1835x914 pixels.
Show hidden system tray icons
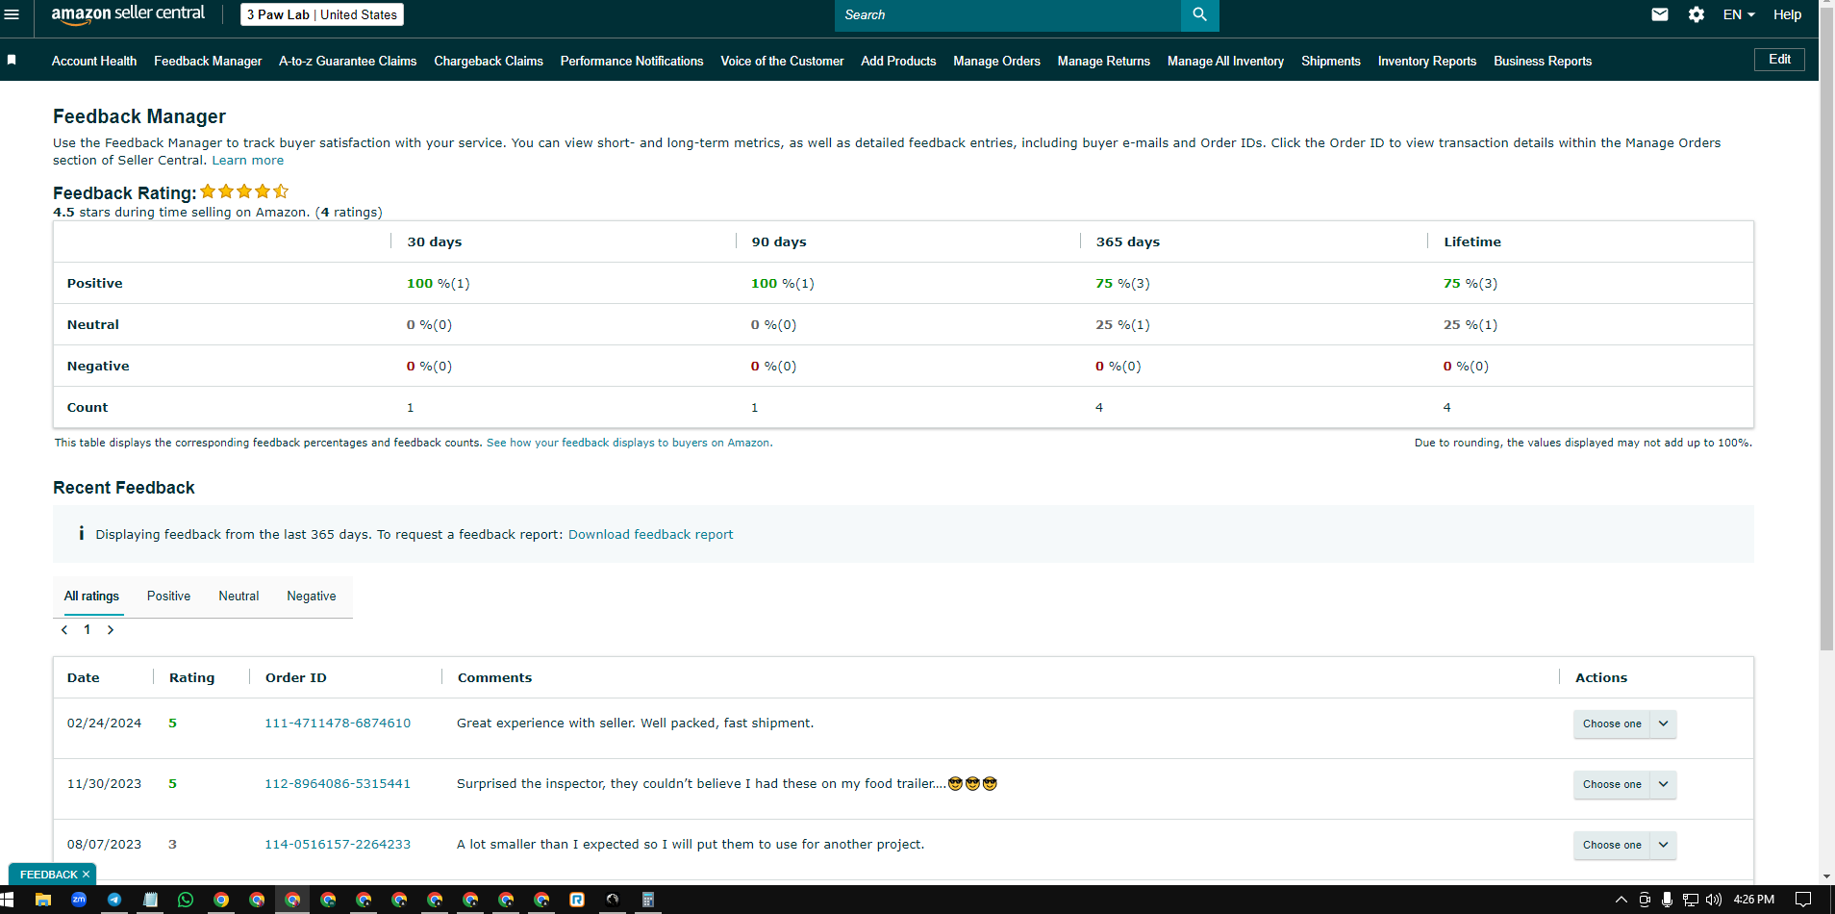1621,900
